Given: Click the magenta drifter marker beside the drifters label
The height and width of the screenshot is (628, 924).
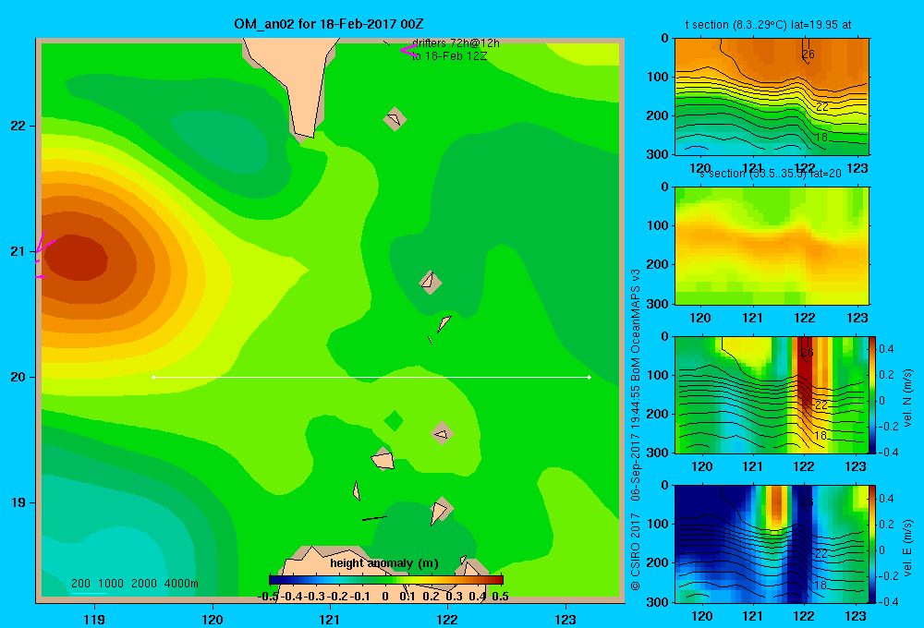Looking at the screenshot, I should click(x=409, y=50).
